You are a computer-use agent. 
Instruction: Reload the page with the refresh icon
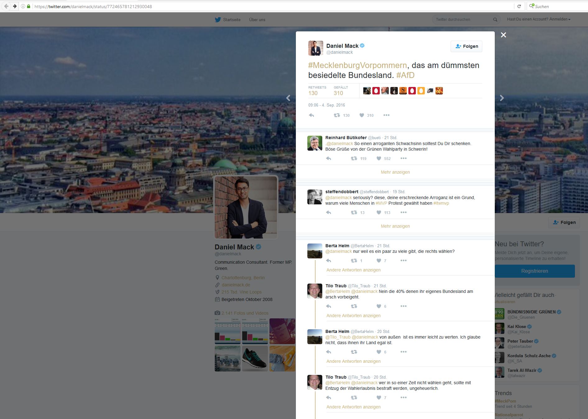click(x=519, y=6)
